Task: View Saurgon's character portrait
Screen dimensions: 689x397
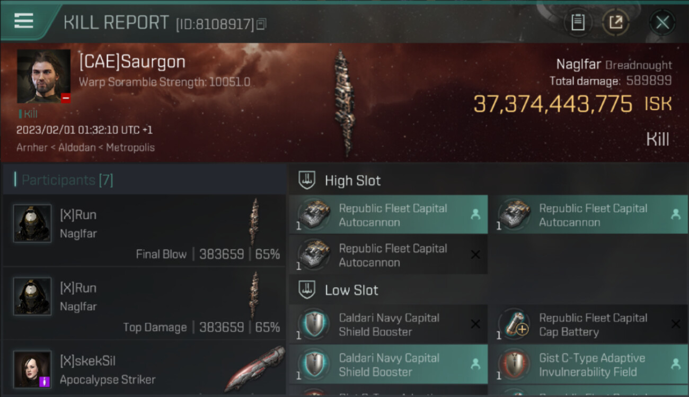Action: pos(43,76)
